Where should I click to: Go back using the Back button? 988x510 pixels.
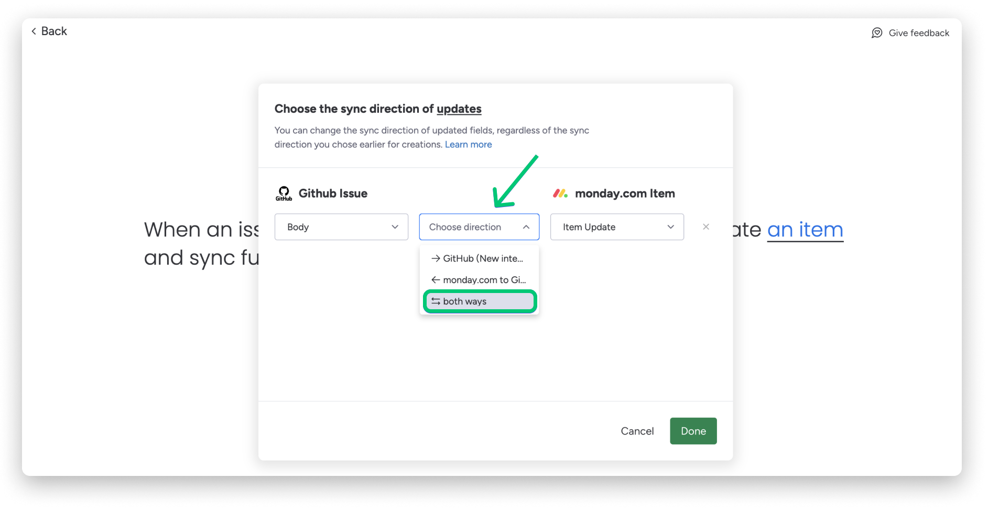tap(49, 31)
